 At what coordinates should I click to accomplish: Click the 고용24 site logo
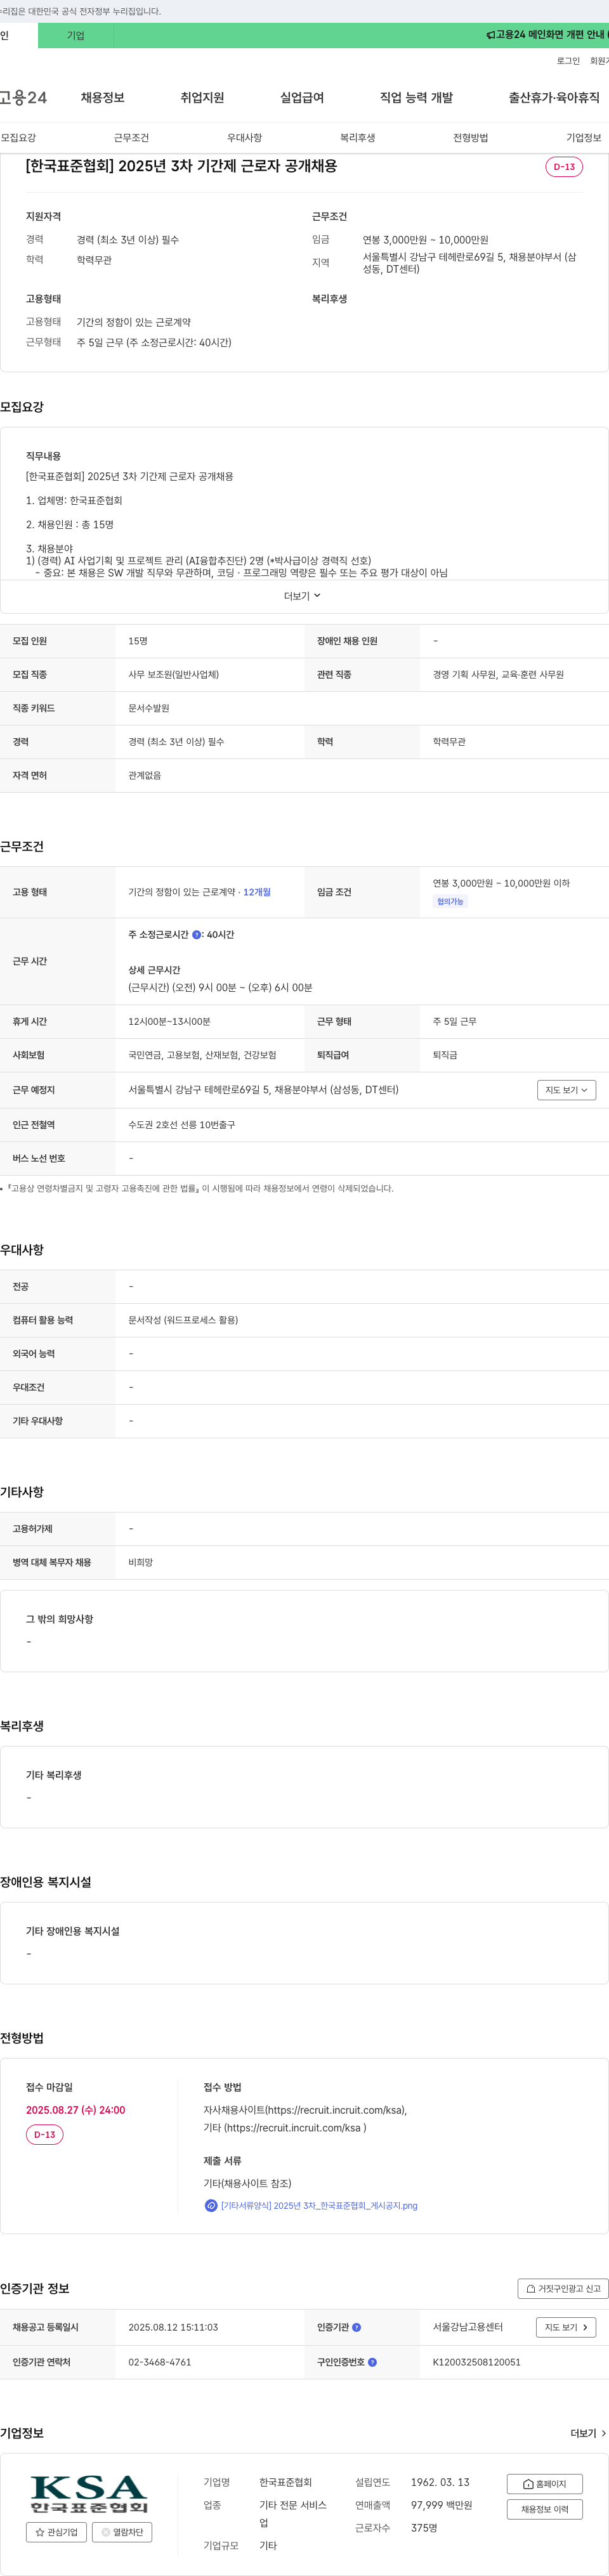click(23, 97)
